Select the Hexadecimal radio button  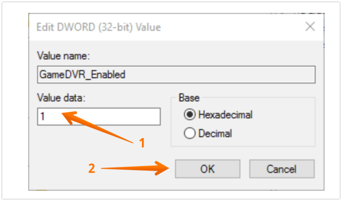click(189, 115)
